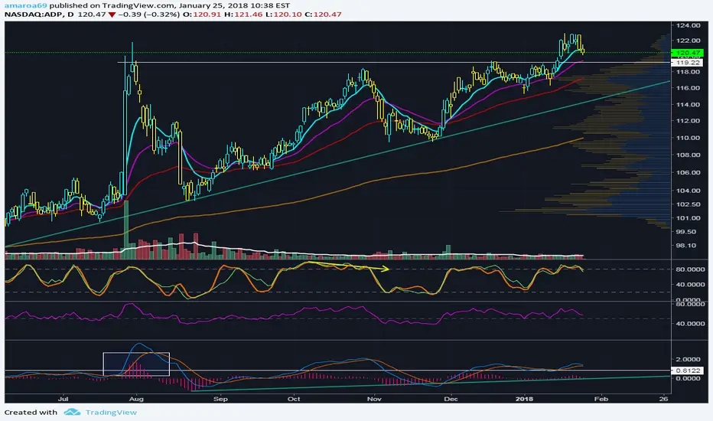Click the white 119.22 horizontal line price label

[688, 62]
